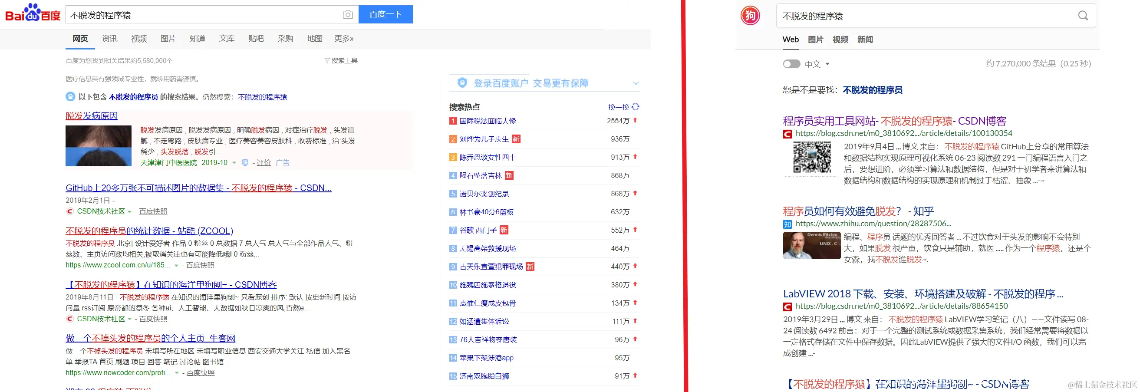Screen dimensions: 1140x392
Task: Open 不脱发的程序员的统计数据 站酷 result
Action: [149, 231]
